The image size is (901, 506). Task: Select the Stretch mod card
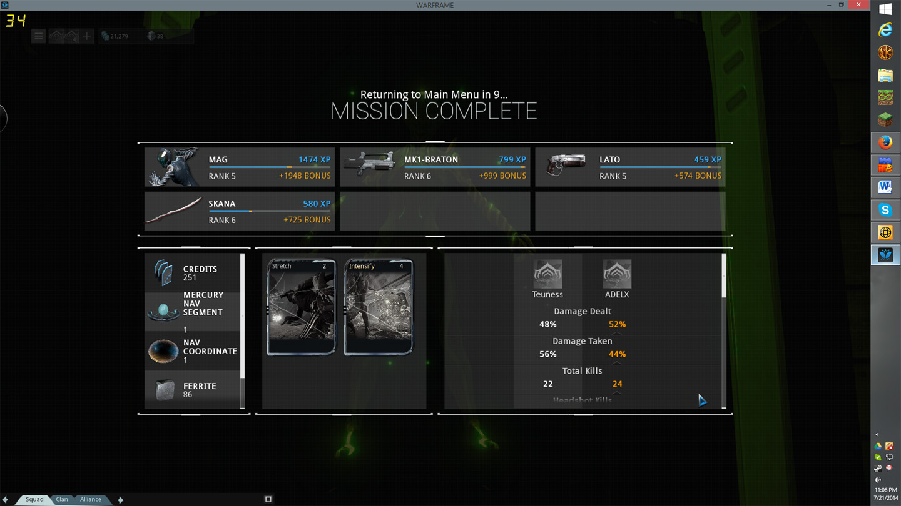pyautogui.click(x=302, y=307)
